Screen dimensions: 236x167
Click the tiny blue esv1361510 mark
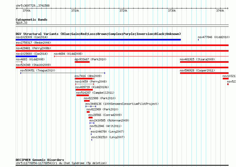(x=92, y=140)
